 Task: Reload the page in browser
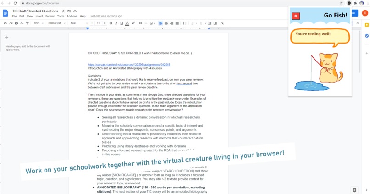click(x=15, y=3)
